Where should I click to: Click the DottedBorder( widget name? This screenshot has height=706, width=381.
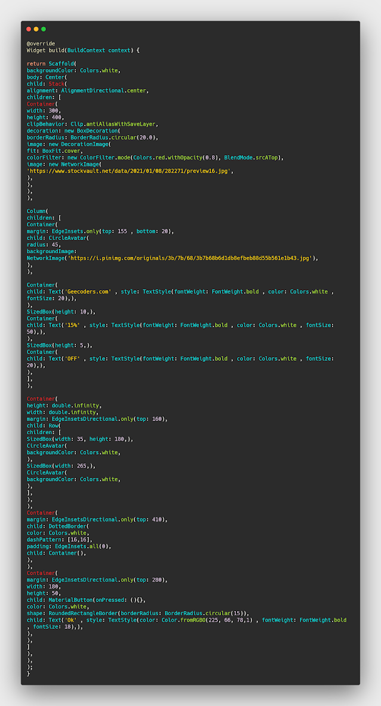[66, 526]
